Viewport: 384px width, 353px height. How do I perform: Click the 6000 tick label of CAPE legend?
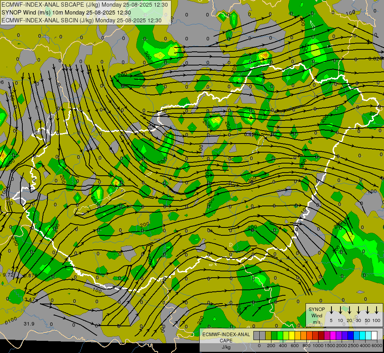(x=377, y=346)
